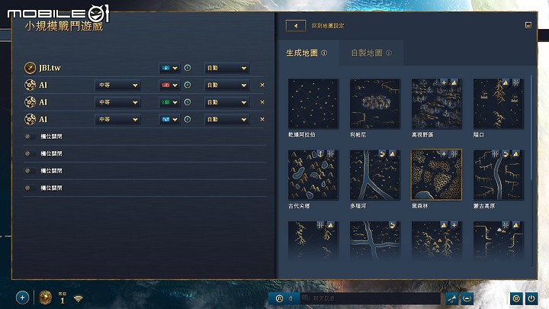The height and width of the screenshot is (309, 549).
Task: Open the red flag civilization dropdown
Action: point(169,85)
